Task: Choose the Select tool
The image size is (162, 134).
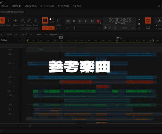Action: coord(9,20)
